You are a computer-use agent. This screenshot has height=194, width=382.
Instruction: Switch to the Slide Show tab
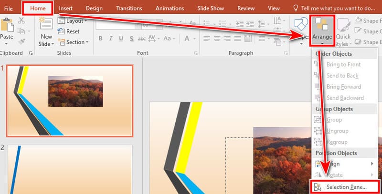pyautogui.click(x=211, y=8)
